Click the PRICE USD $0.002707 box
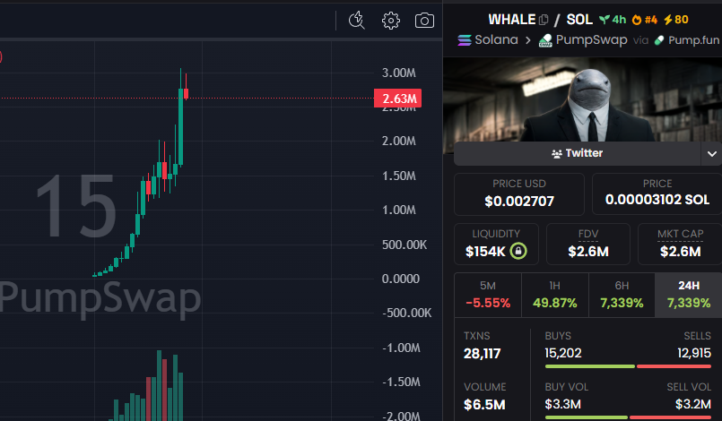The image size is (722, 421). (519, 194)
